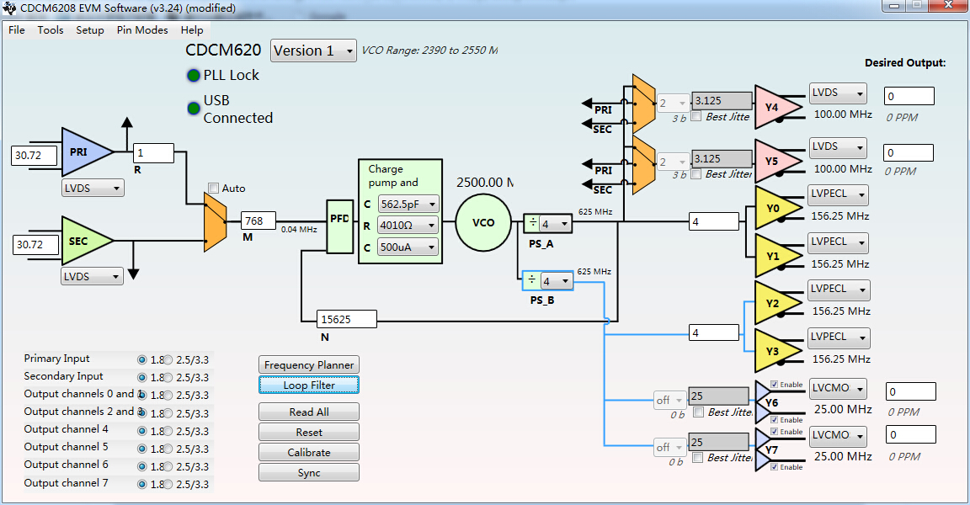Click the SEC input buffer triangle

[87, 241]
